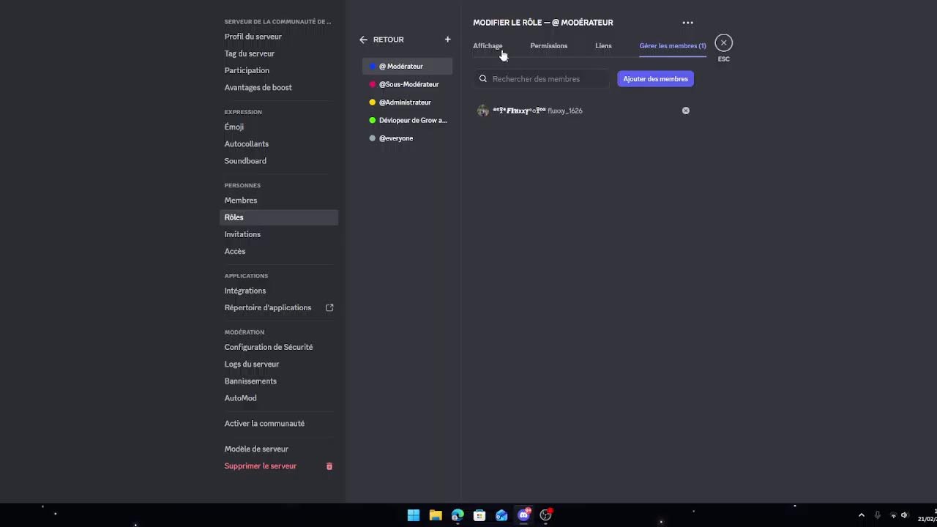The height and width of the screenshot is (527, 937).
Task: Switch to the Affichage tab
Action: (488, 46)
